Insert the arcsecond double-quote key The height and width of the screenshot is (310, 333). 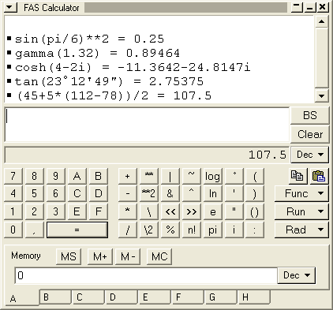coord(234,211)
